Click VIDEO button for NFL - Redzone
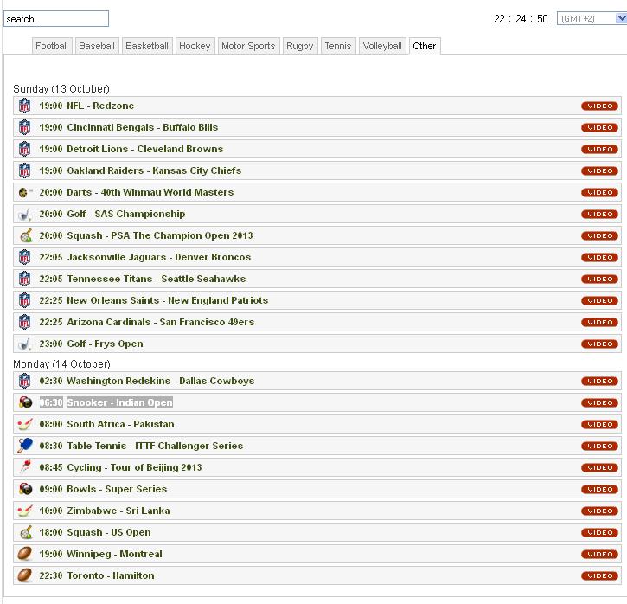The height and width of the screenshot is (604, 627). 600,106
